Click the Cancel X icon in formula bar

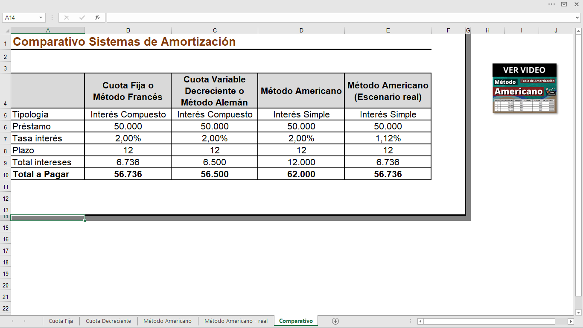pos(66,18)
